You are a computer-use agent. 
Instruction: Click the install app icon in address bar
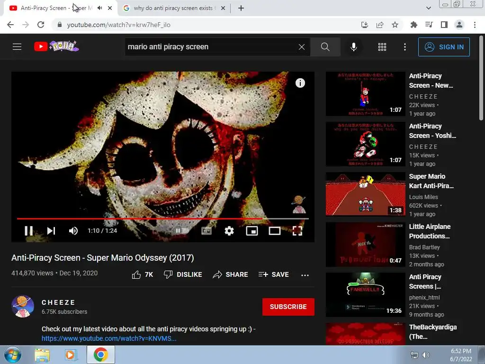(x=365, y=25)
